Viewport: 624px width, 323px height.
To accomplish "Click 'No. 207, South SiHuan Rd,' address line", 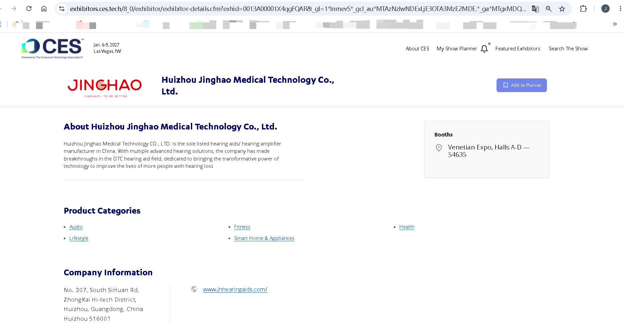I will 101,290.
